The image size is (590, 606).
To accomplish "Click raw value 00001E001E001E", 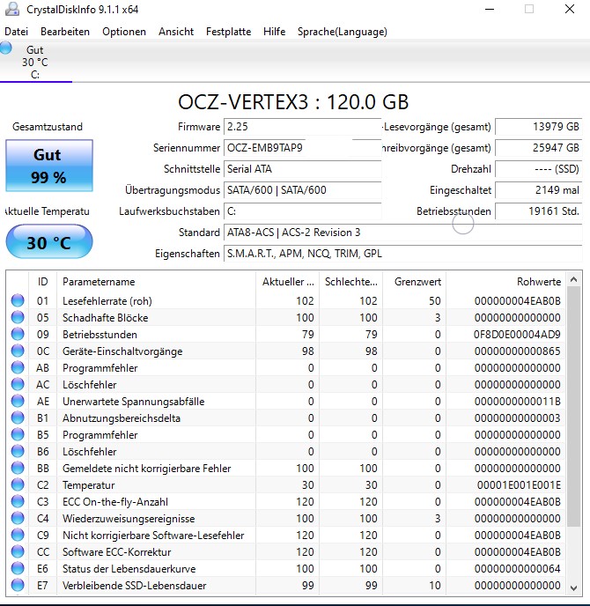I will click(519, 485).
